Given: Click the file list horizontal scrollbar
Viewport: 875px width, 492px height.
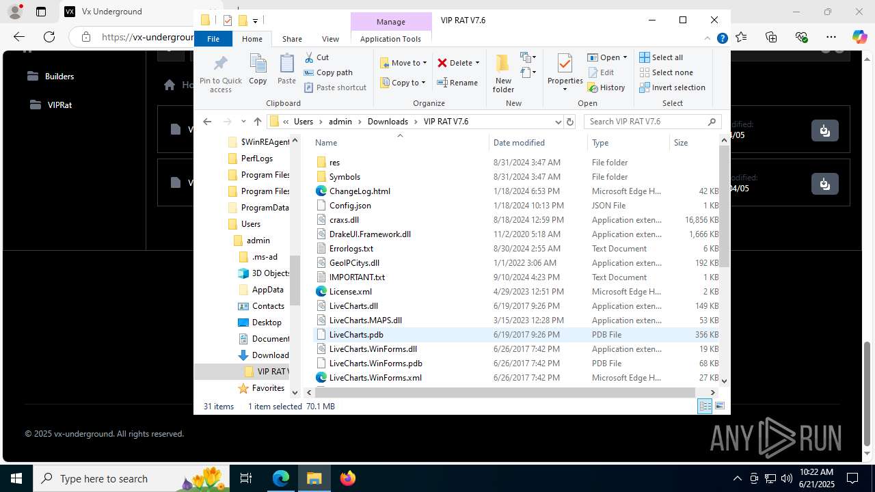Looking at the screenshot, I should tap(504, 392).
